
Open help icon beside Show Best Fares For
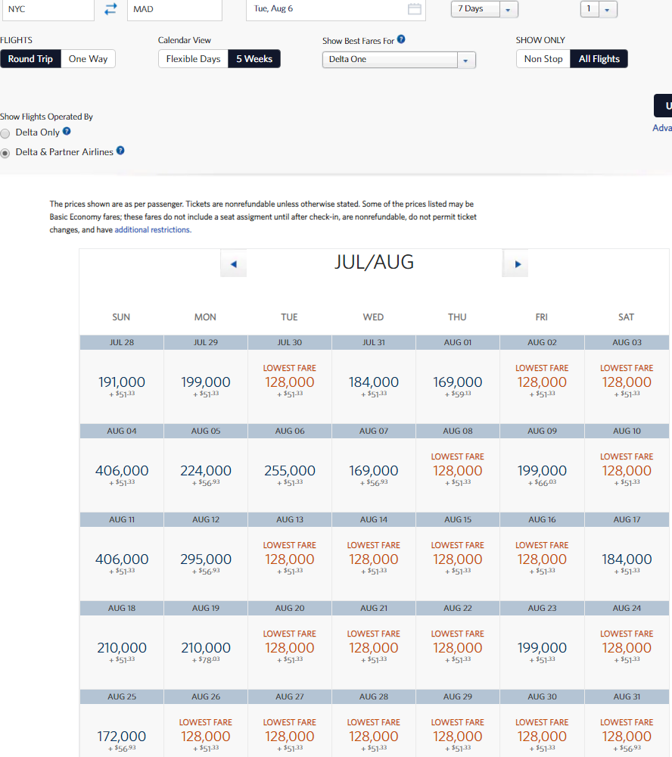pos(401,39)
